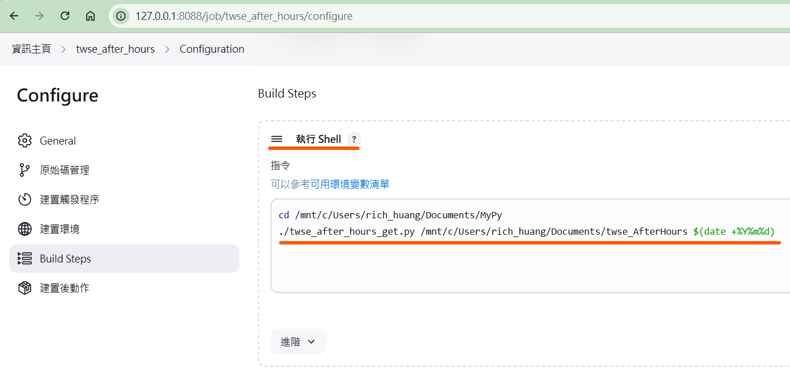Click the browser forward arrow
This screenshot has width=790, height=377.
(x=39, y=16)
